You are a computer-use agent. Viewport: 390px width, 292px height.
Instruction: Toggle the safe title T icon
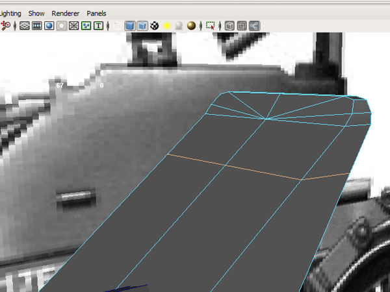[99, 26]
